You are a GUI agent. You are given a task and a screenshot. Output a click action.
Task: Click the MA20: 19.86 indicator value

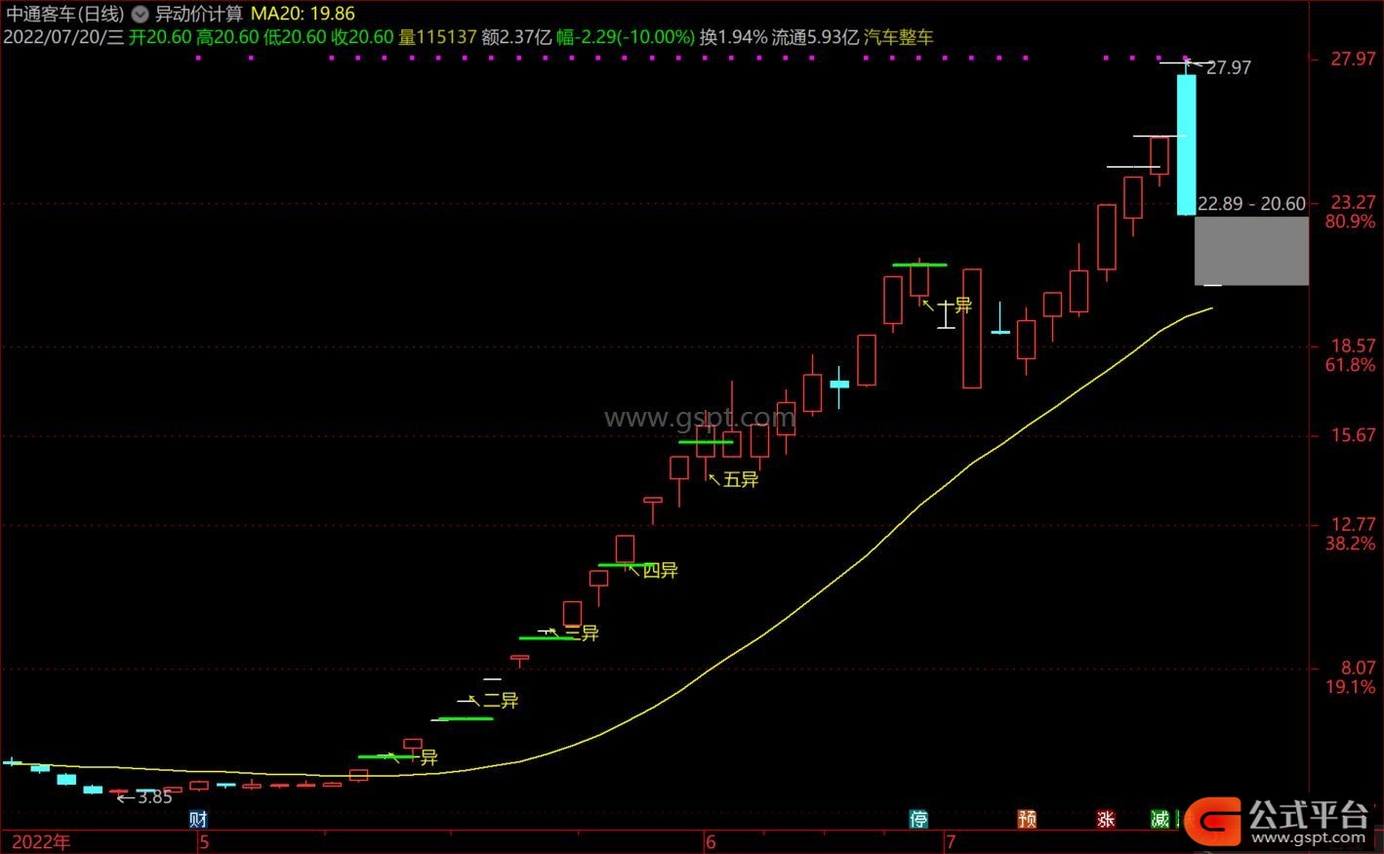(x=303, y=15)
